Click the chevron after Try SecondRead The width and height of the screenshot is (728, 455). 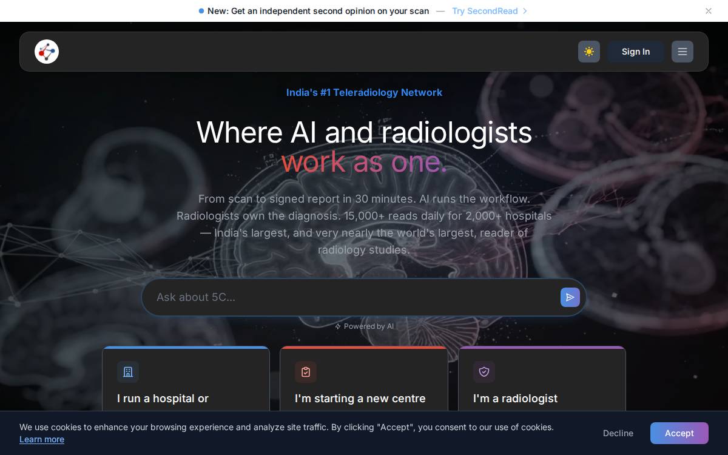[525, 11]
